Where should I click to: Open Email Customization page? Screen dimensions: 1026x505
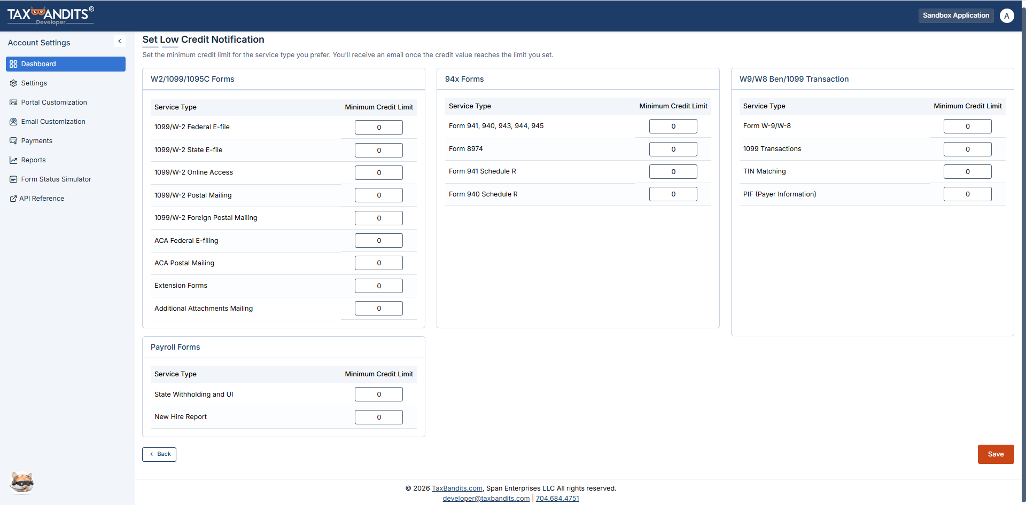(53, 122)
